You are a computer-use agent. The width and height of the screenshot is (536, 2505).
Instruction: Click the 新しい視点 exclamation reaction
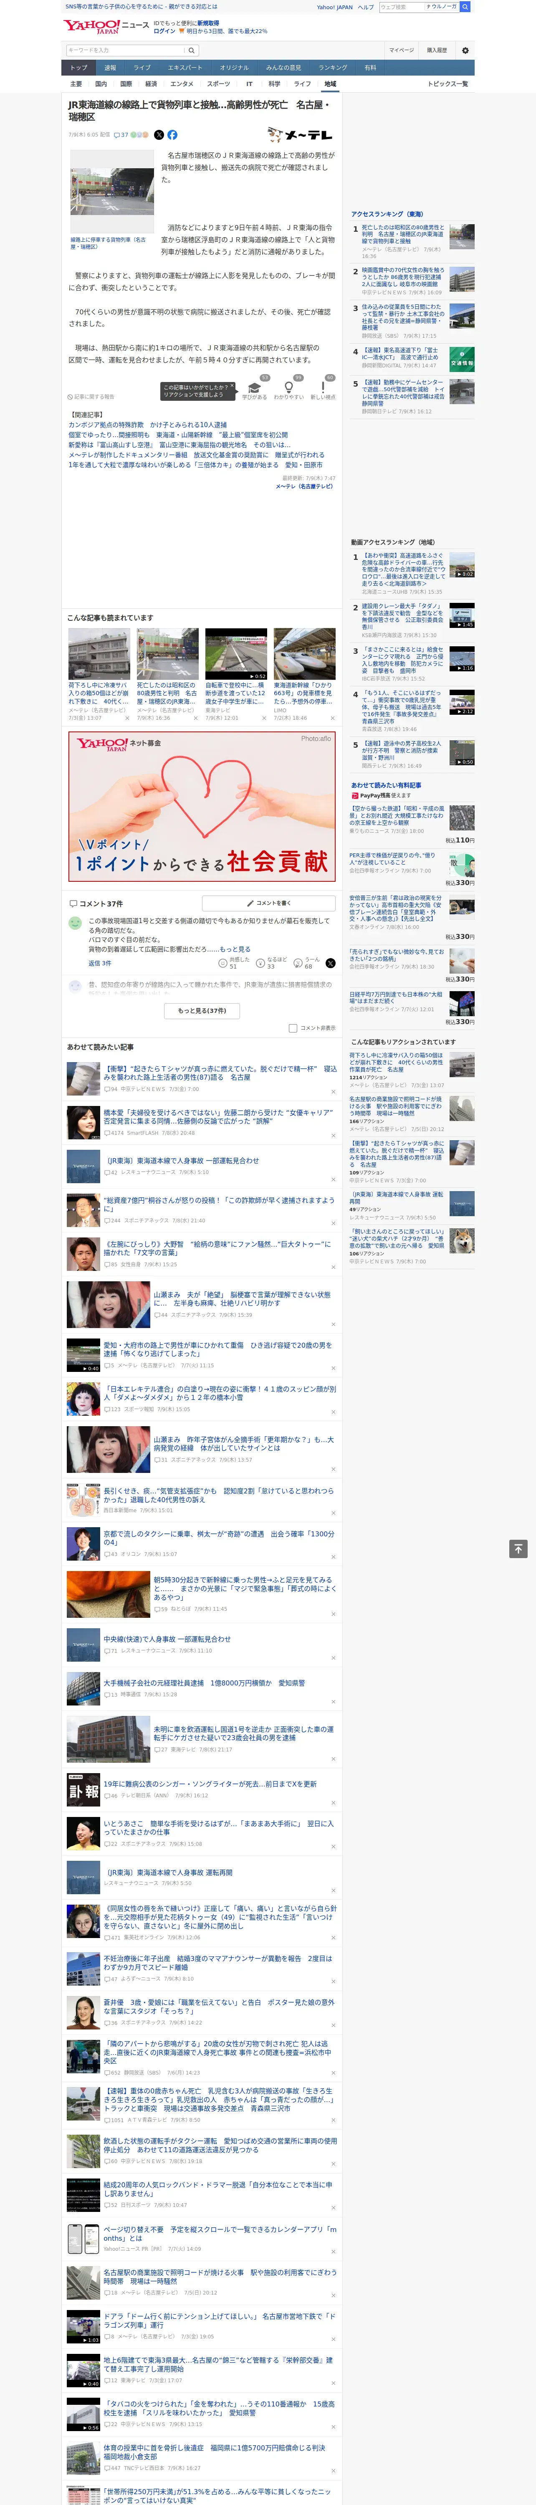[x=323, y=387]
